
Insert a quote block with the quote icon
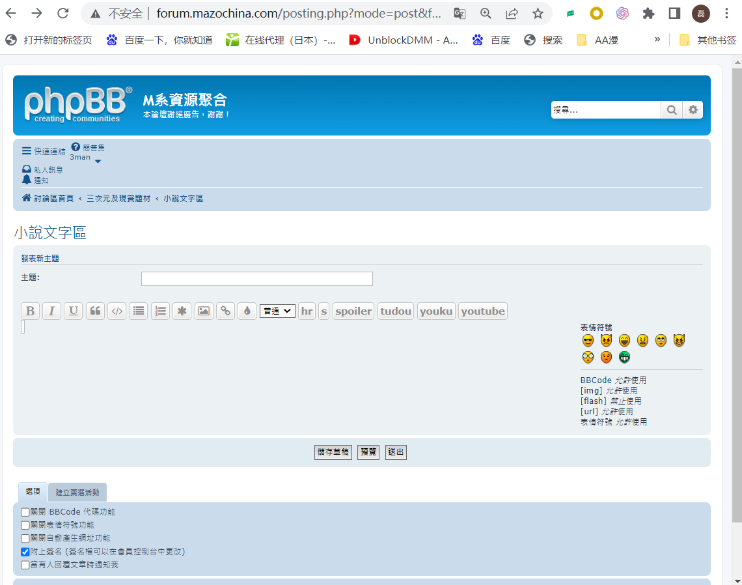[x=95, y=311]
